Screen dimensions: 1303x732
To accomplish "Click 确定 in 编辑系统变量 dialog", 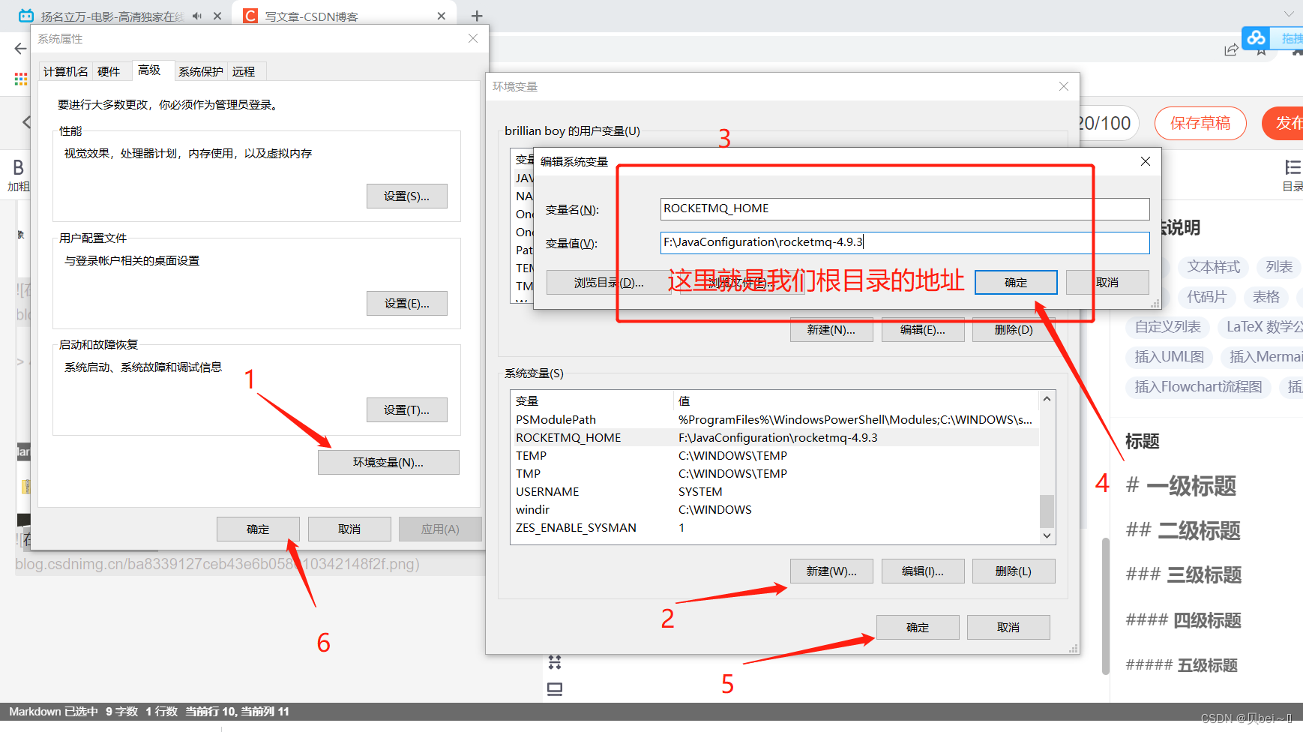I will click(1016, 282).
